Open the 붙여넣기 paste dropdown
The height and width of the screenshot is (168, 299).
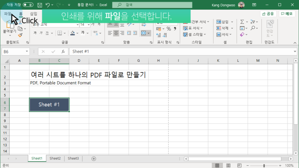tap(10, 35)
